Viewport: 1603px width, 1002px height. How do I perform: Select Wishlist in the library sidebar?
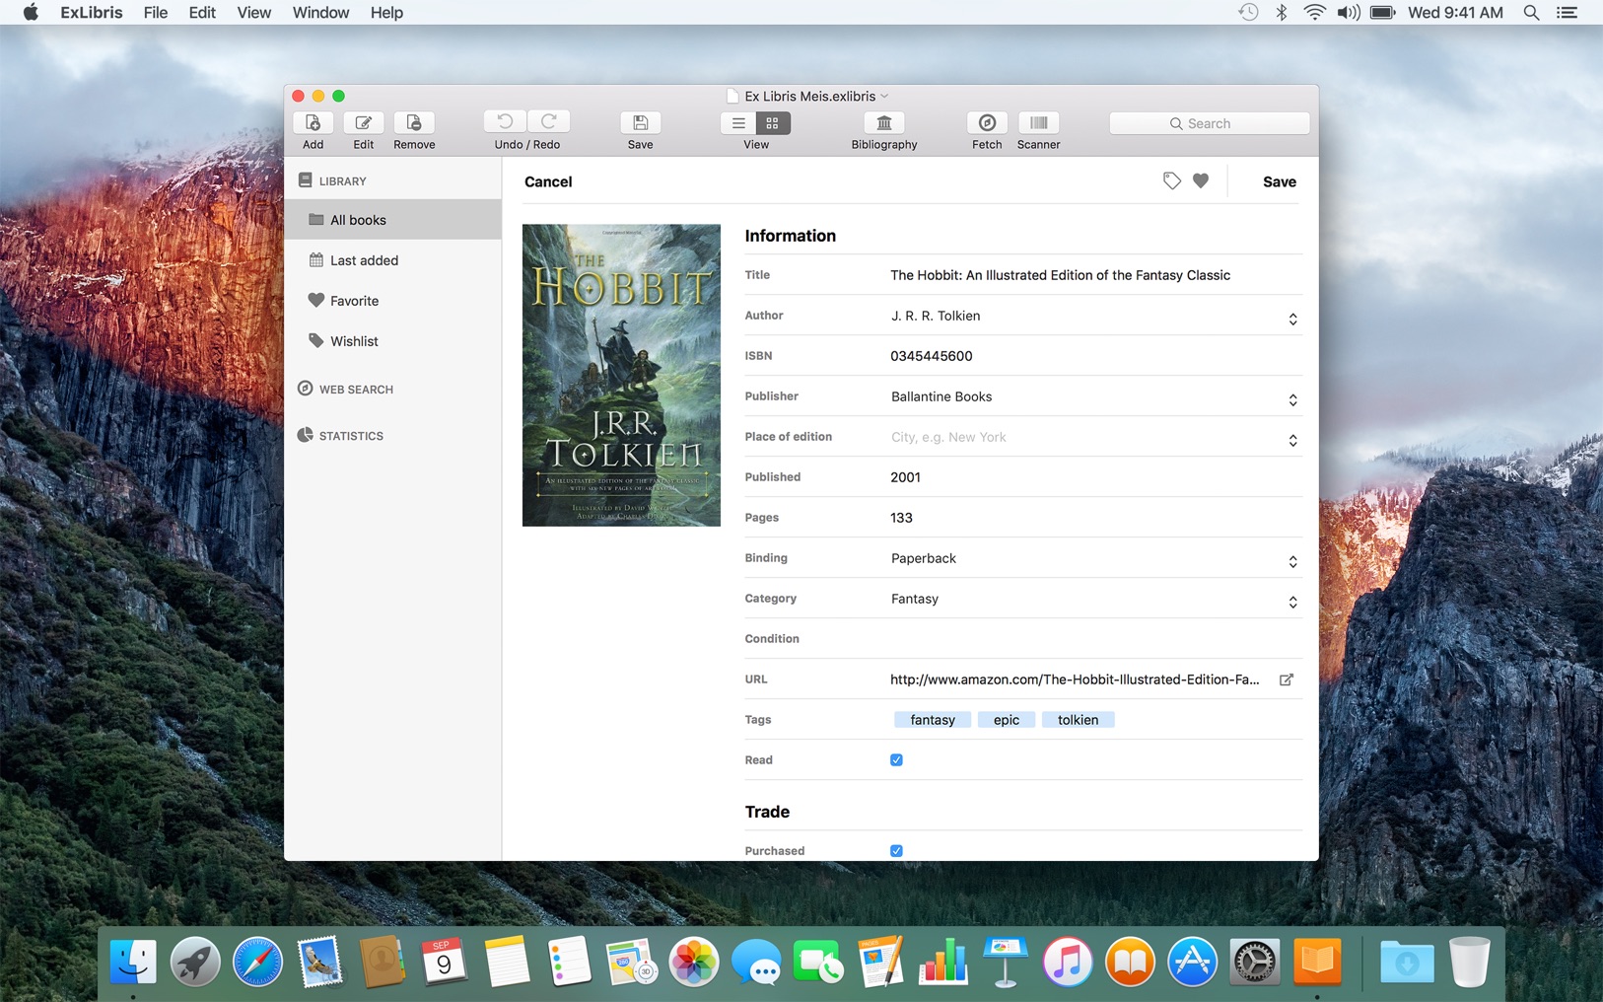[354, 341]
